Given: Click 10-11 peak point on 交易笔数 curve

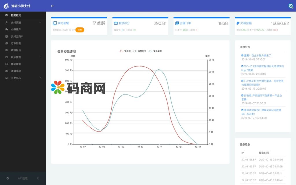Looking at the screenshot, I should click(160, 69).
